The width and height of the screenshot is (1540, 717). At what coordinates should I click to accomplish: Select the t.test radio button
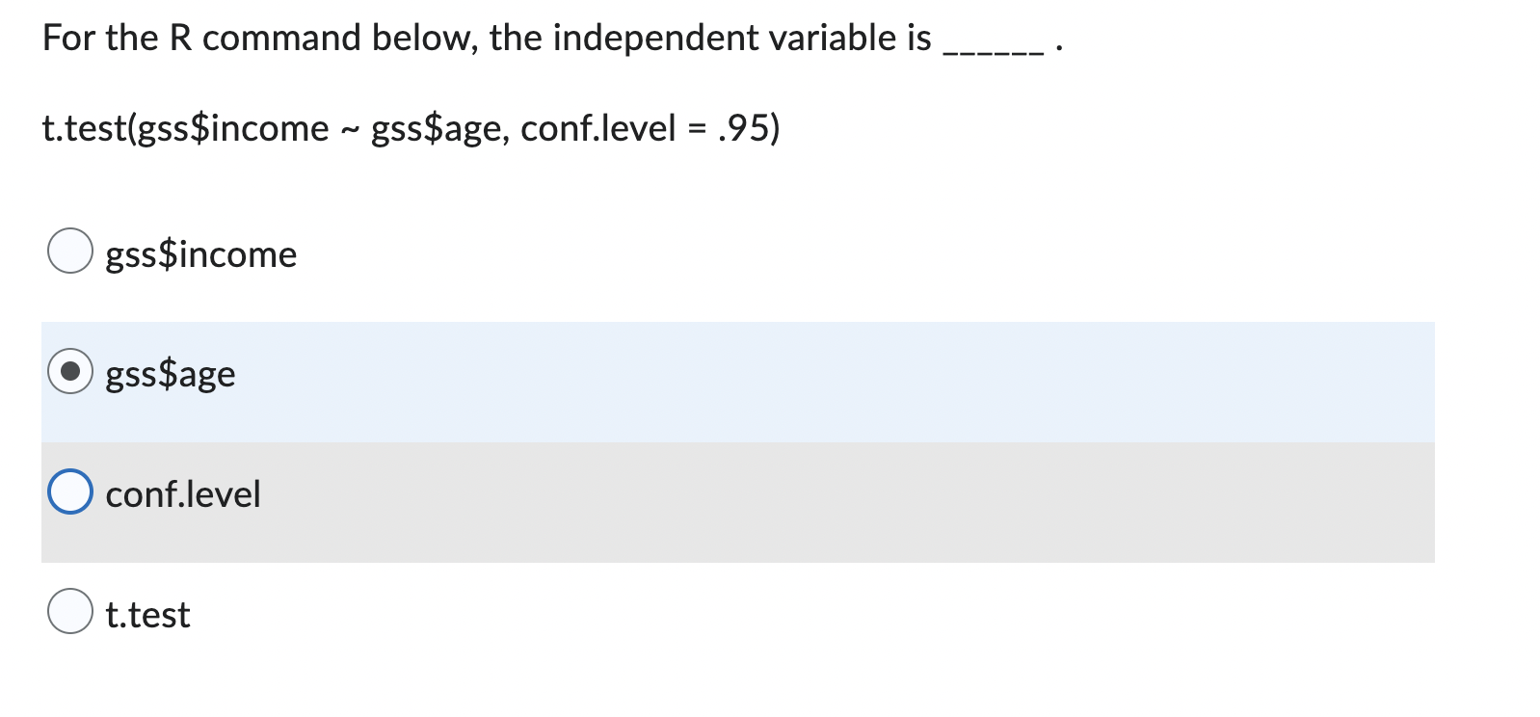point(71,613)
